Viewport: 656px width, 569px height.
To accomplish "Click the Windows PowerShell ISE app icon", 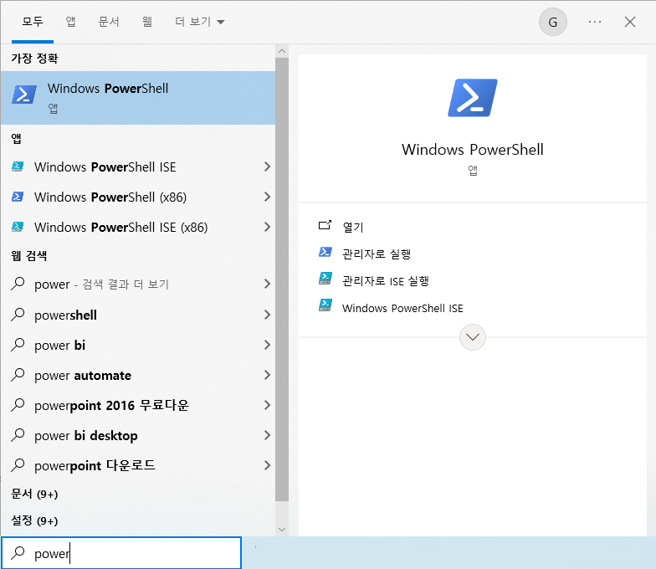I will pos(17,167).
